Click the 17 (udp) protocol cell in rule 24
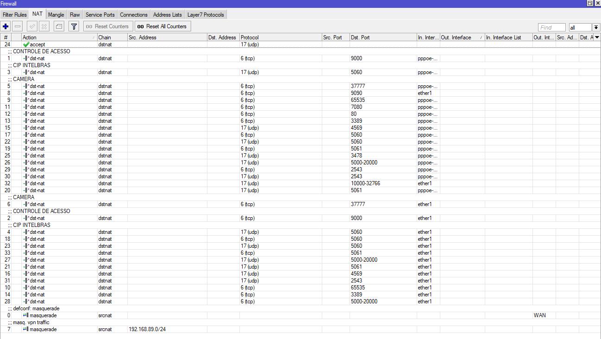Screen dimensions: 601x339 coord(281,44)
